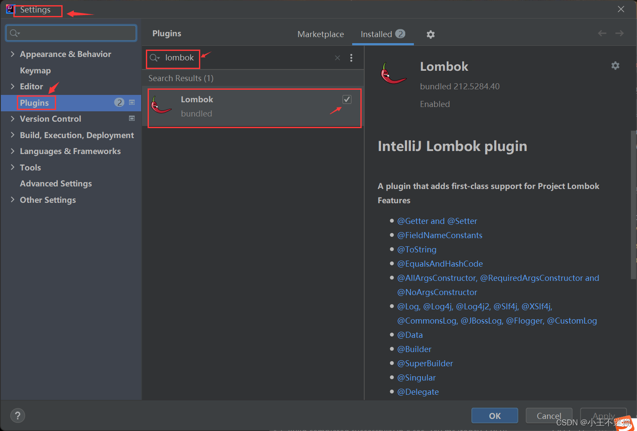The image size is (637, 431).
Task: Click 'IntelliJ Lombok plugin' heading
Action: (x=452, y=146)
